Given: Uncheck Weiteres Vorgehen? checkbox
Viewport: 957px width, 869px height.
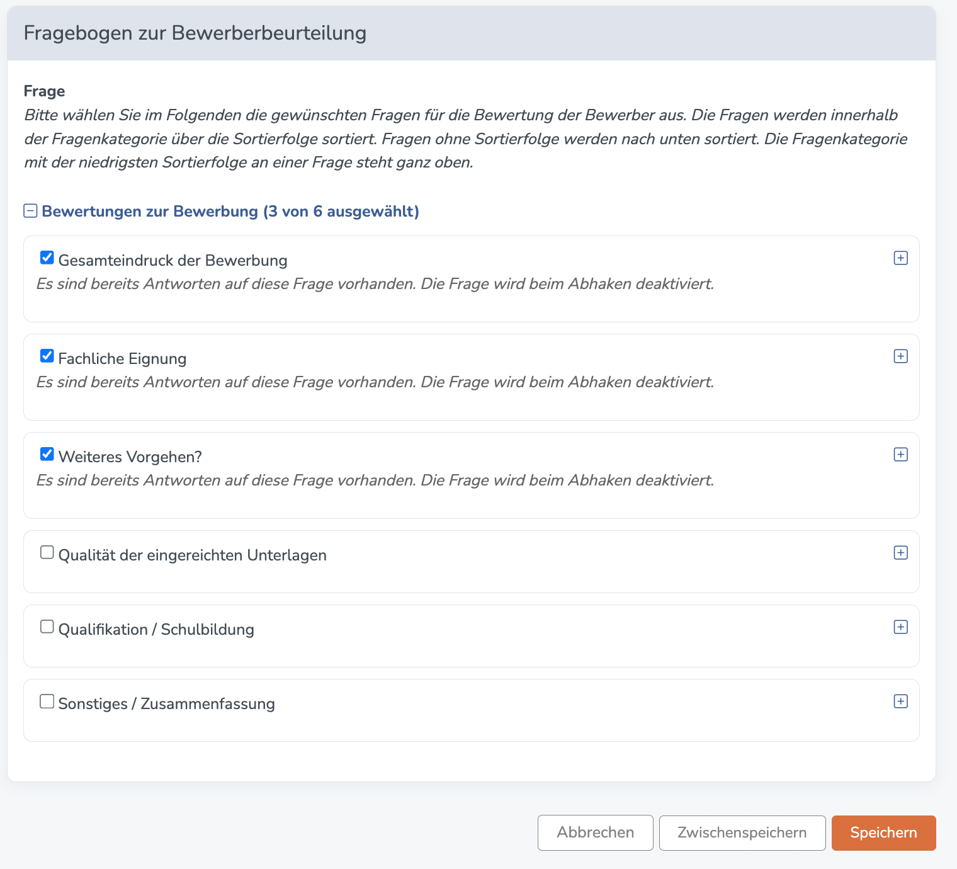Looking at the screenshot, I should coord(47,454).
